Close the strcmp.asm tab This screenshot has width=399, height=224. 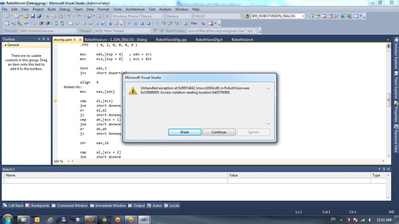click(80, 40)
